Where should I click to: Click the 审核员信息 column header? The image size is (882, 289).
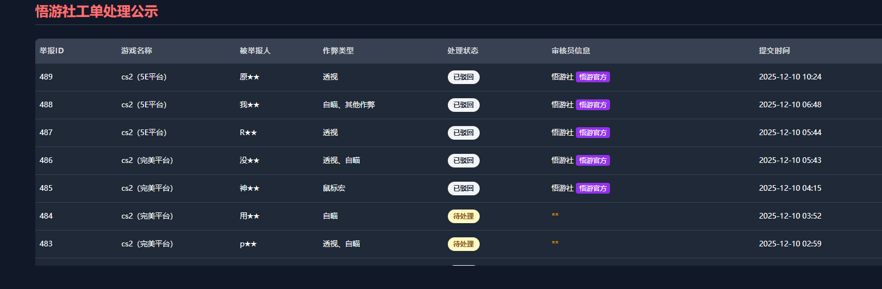tap(571, 51)
